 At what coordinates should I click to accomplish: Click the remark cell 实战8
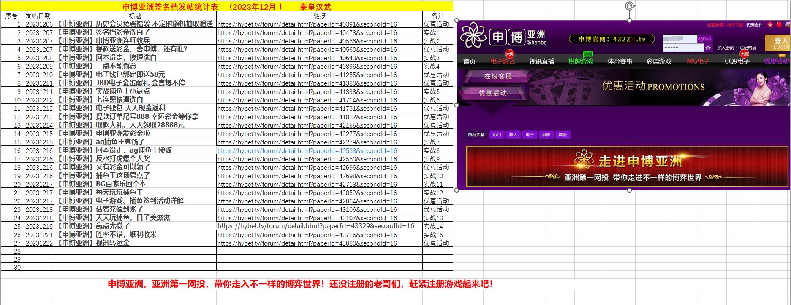click(438, 150)
